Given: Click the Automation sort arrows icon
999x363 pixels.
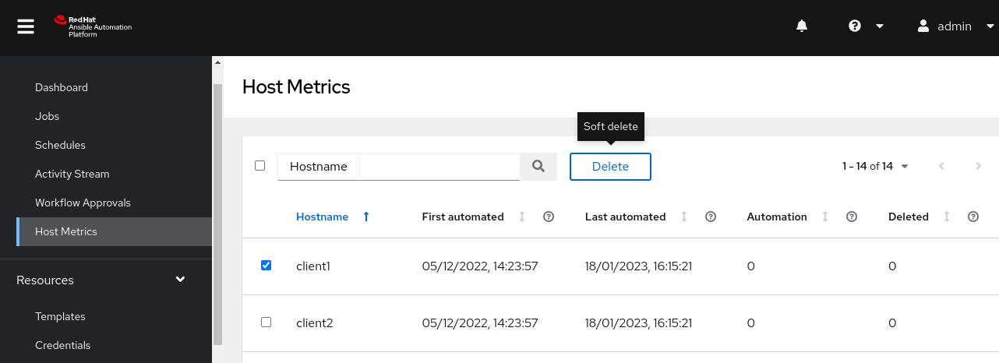Looking at the screenshot, I should tap(825, 217).
